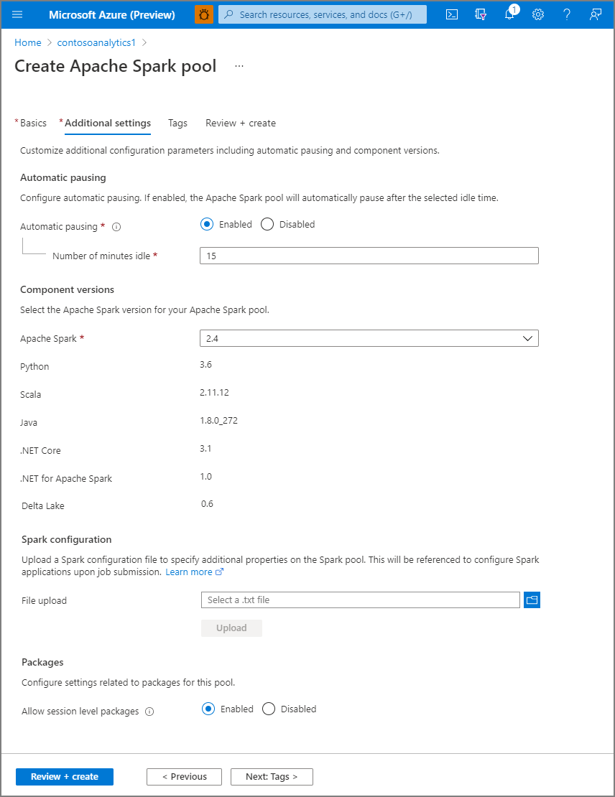Send feedback using the feedback icon
This screenshot has width=615, height=797.
595,14
